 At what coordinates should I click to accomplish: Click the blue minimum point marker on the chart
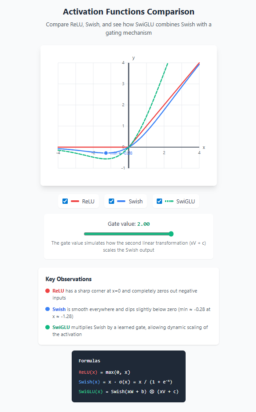pos(106,152)
